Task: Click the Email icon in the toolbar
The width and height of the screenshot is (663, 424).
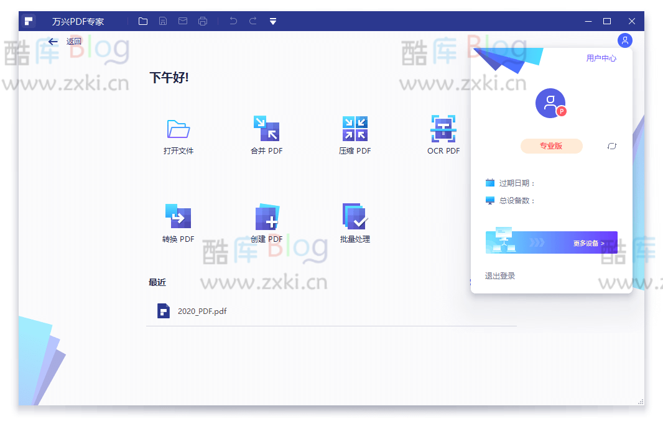Action: coord(182,21)
